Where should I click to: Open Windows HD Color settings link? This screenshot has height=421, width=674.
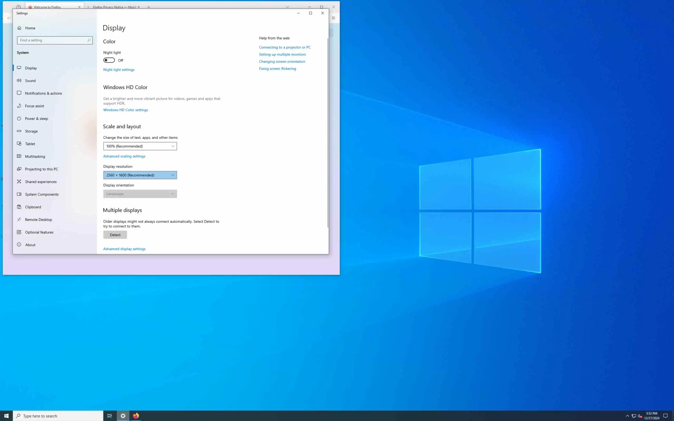click(125, 110)
